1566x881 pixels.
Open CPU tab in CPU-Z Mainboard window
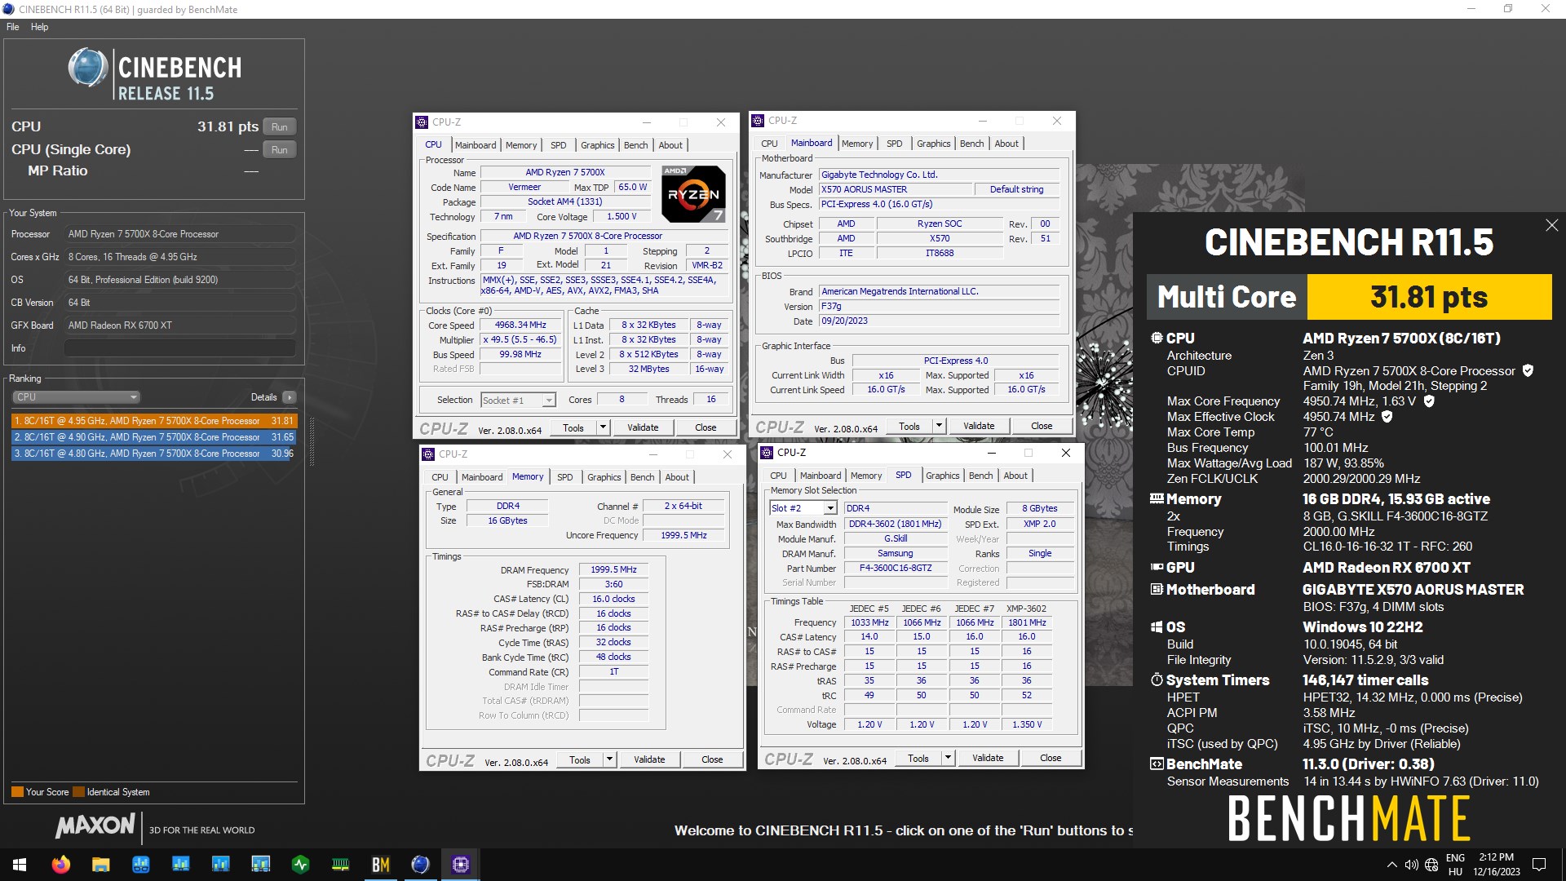[x=769, y=144]
